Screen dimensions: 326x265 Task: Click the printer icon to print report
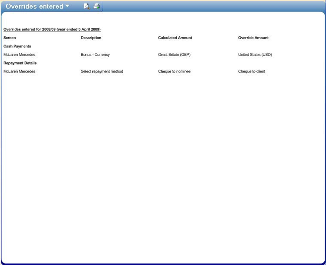click(x=97, y=6)
